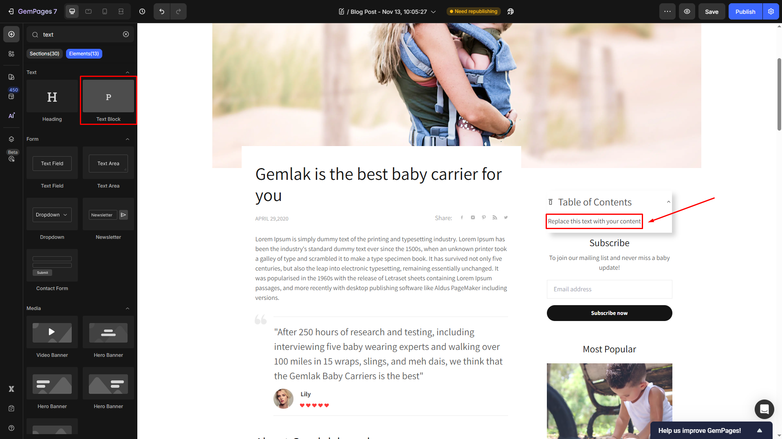782x439 pixels.
Task: Select desktop device view icon
Action: coord(72,11)
